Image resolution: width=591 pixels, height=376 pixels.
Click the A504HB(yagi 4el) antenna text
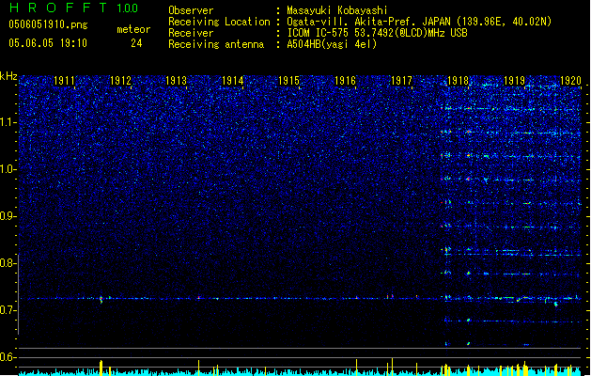(332, 44)
